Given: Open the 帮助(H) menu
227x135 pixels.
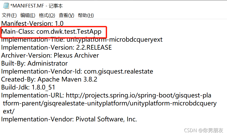Looking at the screenshot, I should tap(86, 15).
